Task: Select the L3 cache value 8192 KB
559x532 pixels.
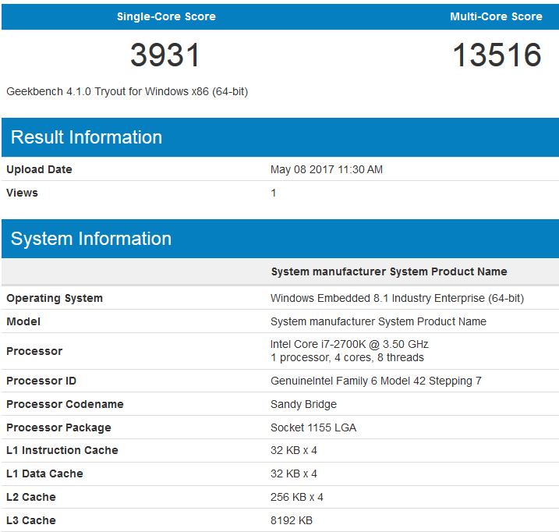Action: (x=292, y=520)
